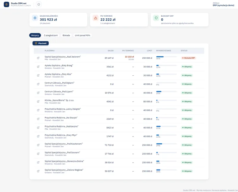Open the info icon in the header
The width and height of the screenshot is (238, 192).
[39, 4]
